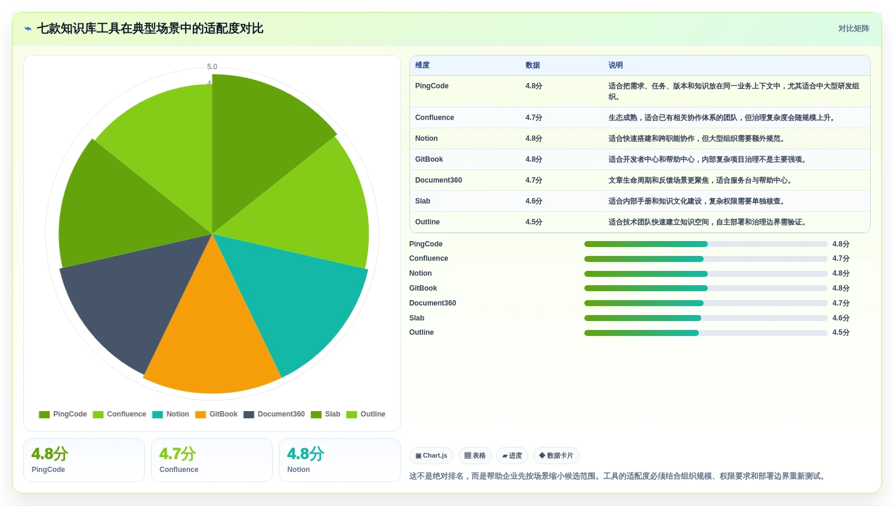
Task: Select the GitBook name cell in the table
Action: click(x=429, y=159)
